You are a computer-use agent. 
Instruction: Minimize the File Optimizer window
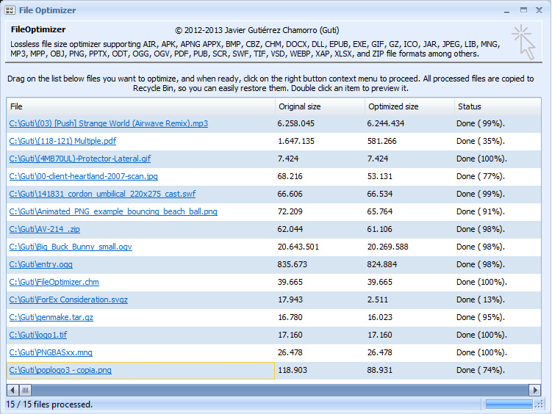click(x=506, y=10)
